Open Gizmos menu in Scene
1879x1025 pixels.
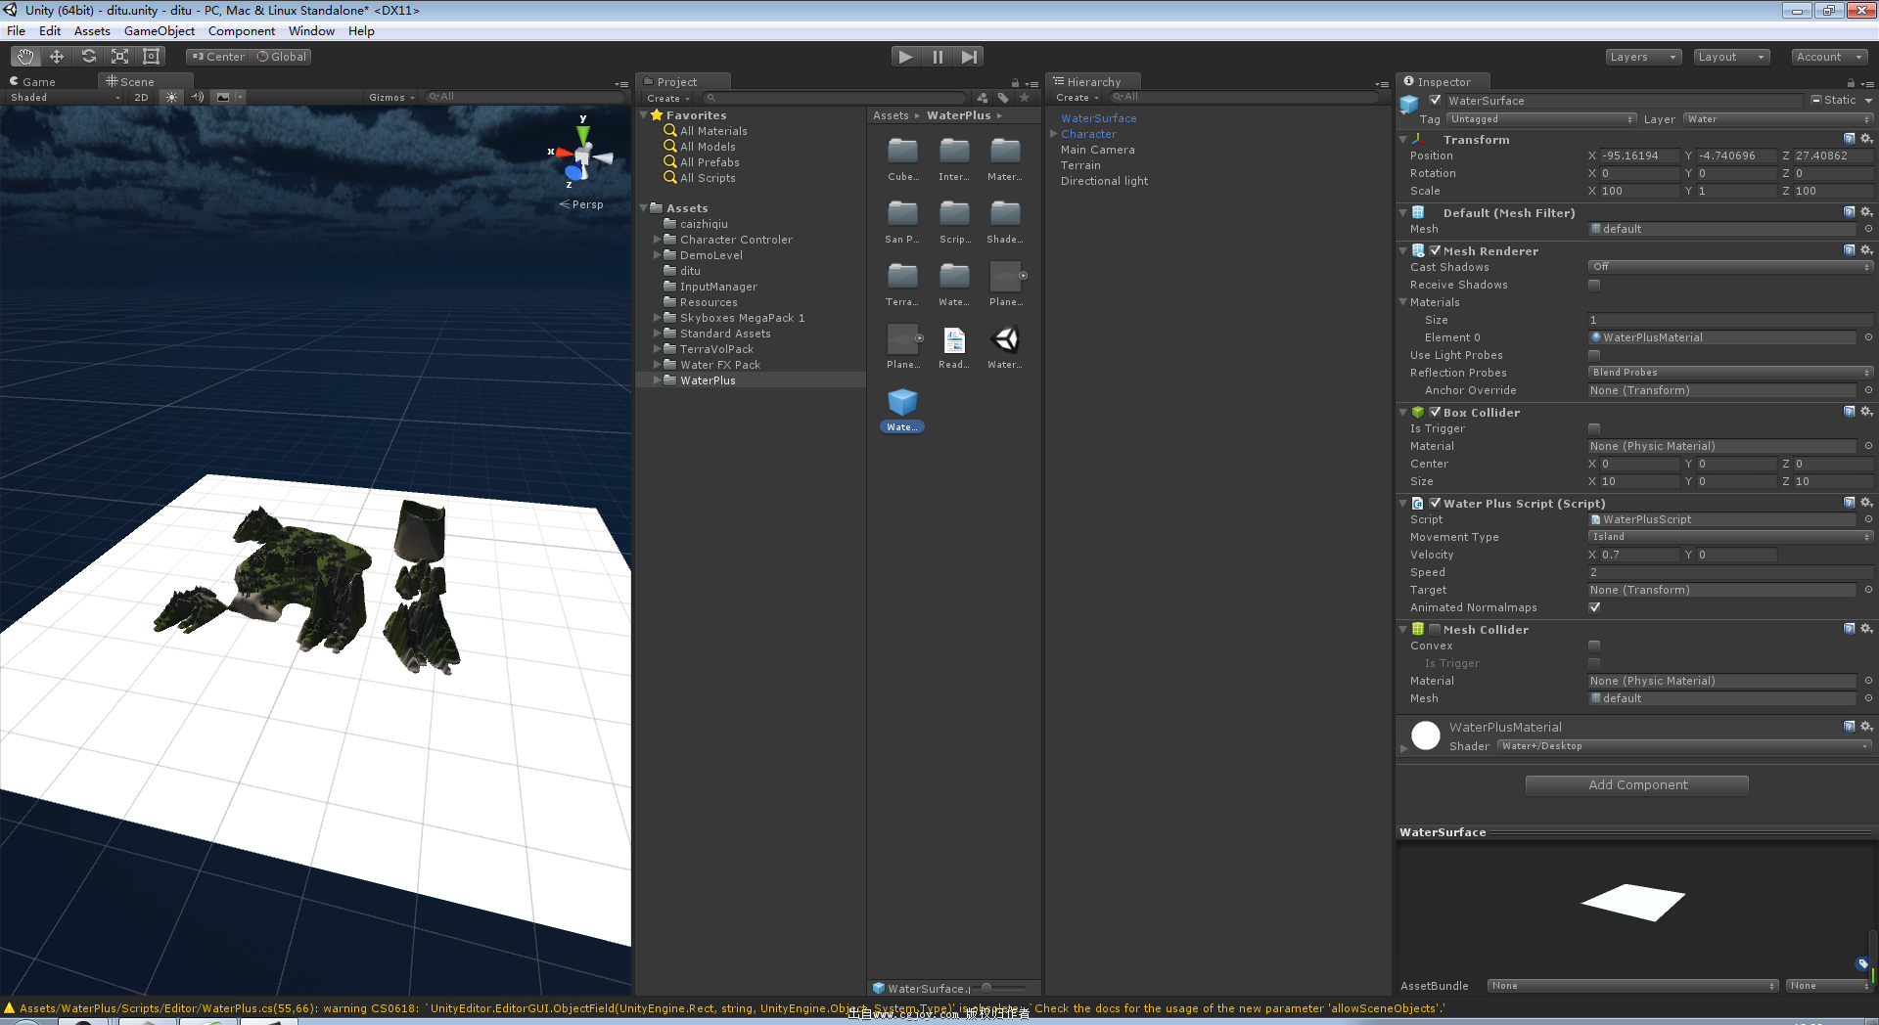391,97
